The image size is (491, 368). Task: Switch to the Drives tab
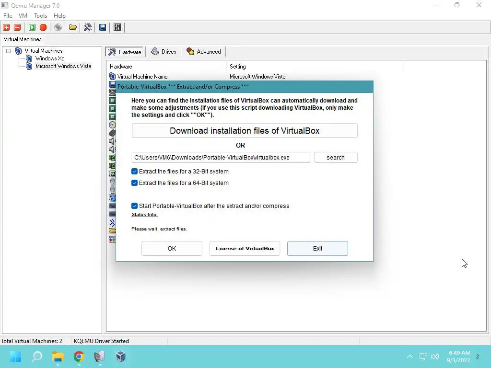click(164, 52)
